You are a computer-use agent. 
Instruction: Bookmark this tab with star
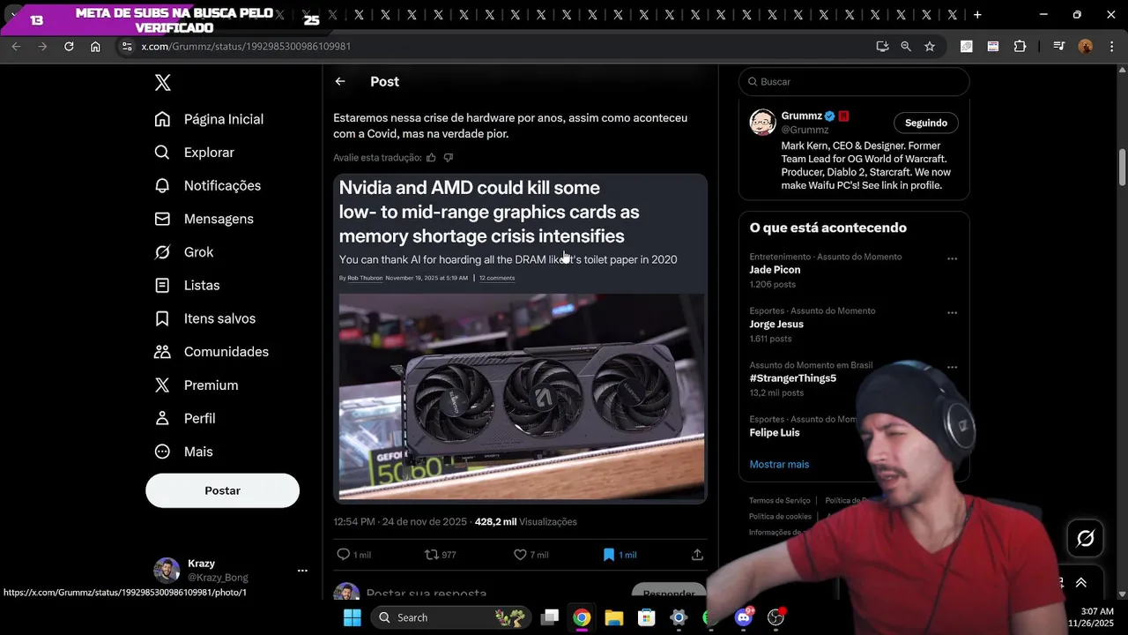point(930,47)
